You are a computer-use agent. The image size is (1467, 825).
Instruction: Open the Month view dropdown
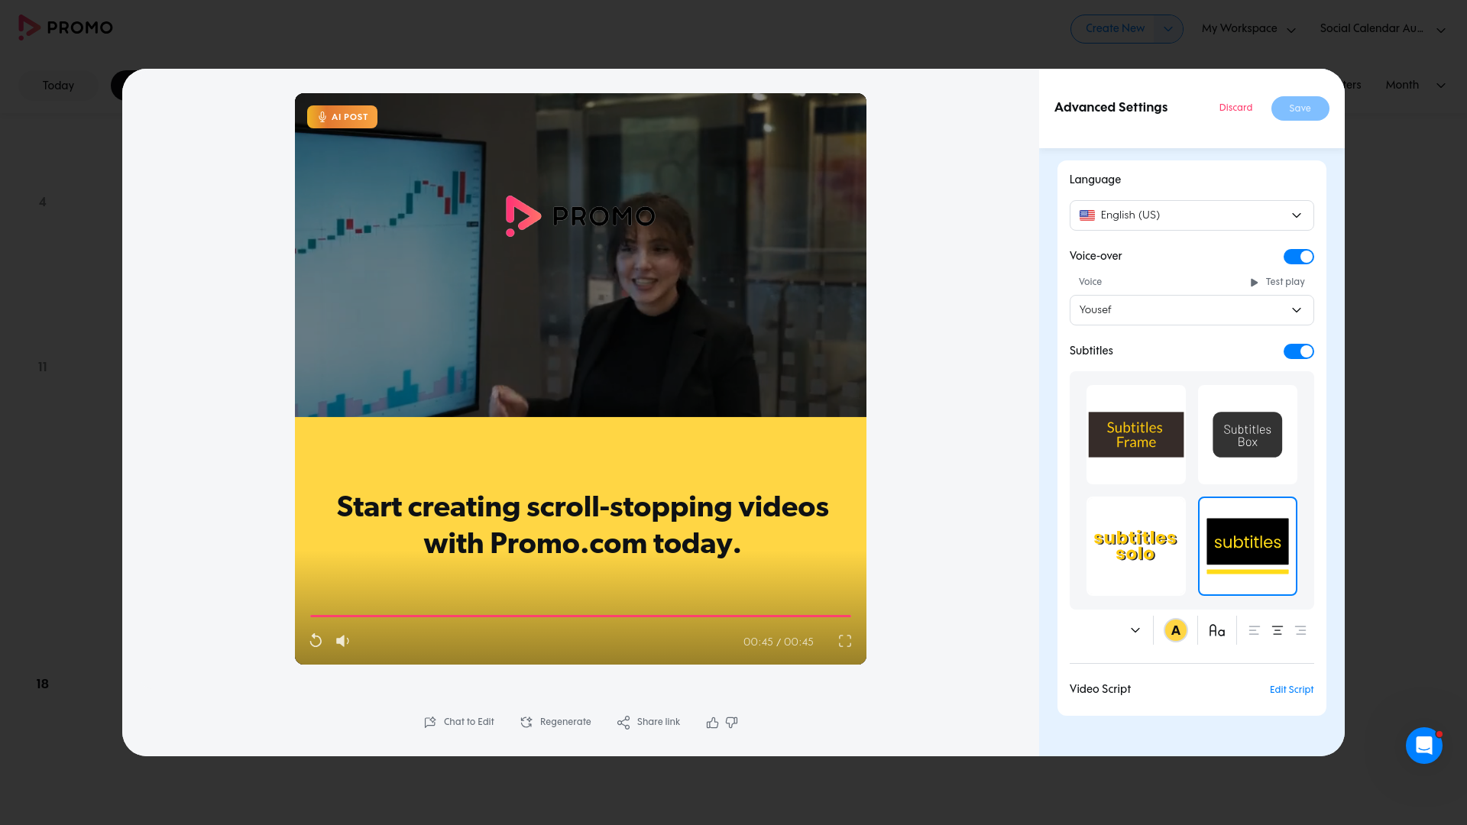[1415, 85]
